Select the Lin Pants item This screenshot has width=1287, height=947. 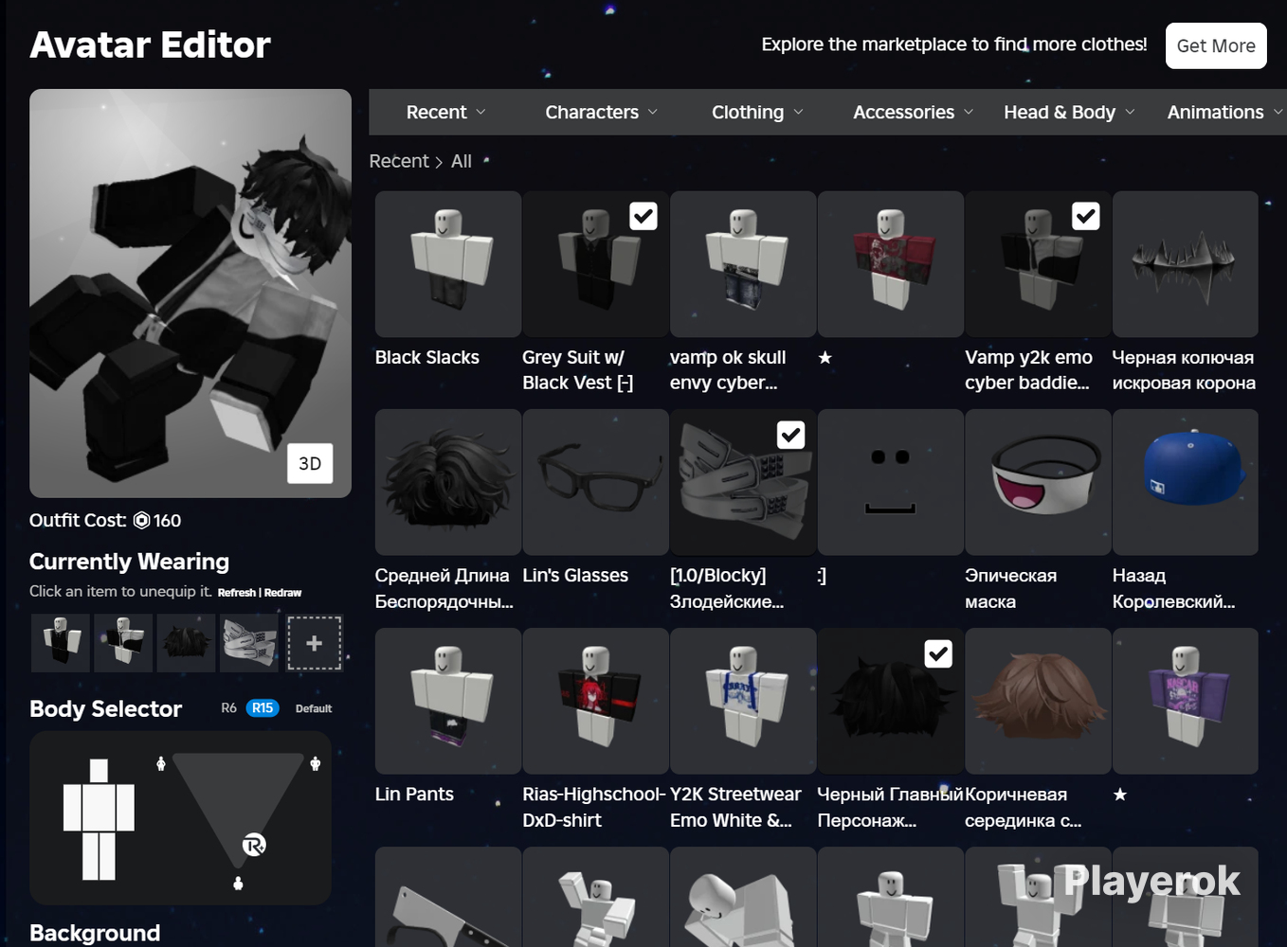pyautogui.click(x=448, y=701)
